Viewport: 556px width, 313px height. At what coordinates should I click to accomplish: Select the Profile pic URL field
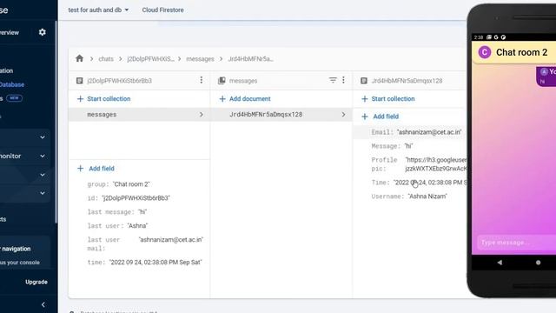[419, 164]
